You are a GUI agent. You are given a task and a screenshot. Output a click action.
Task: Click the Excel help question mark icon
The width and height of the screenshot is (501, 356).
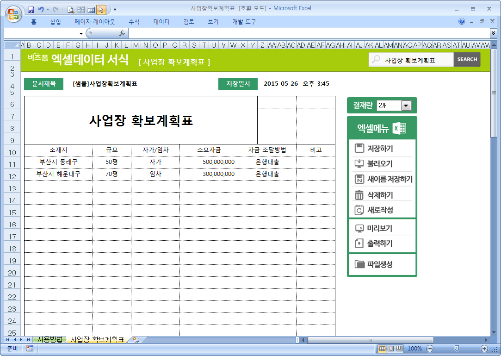click(x=462, y=22)
